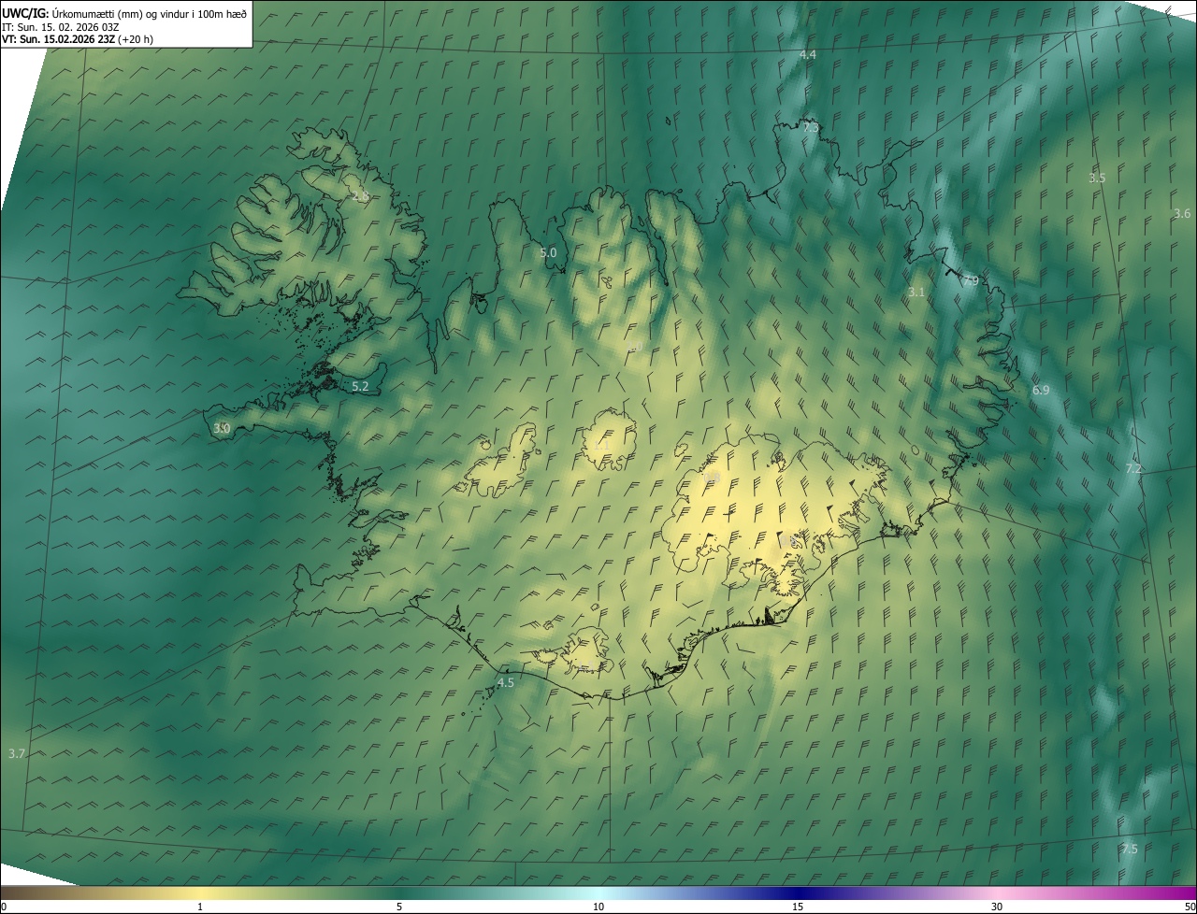
Task: Click the 4.4 value label on the map
Action: tap(808, 55)
